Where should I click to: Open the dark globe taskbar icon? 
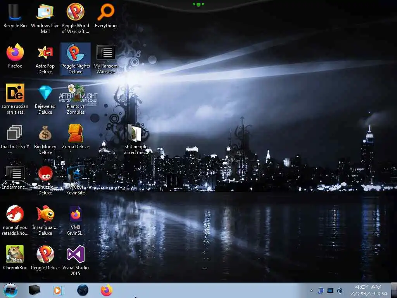click(x=83, y=290)
